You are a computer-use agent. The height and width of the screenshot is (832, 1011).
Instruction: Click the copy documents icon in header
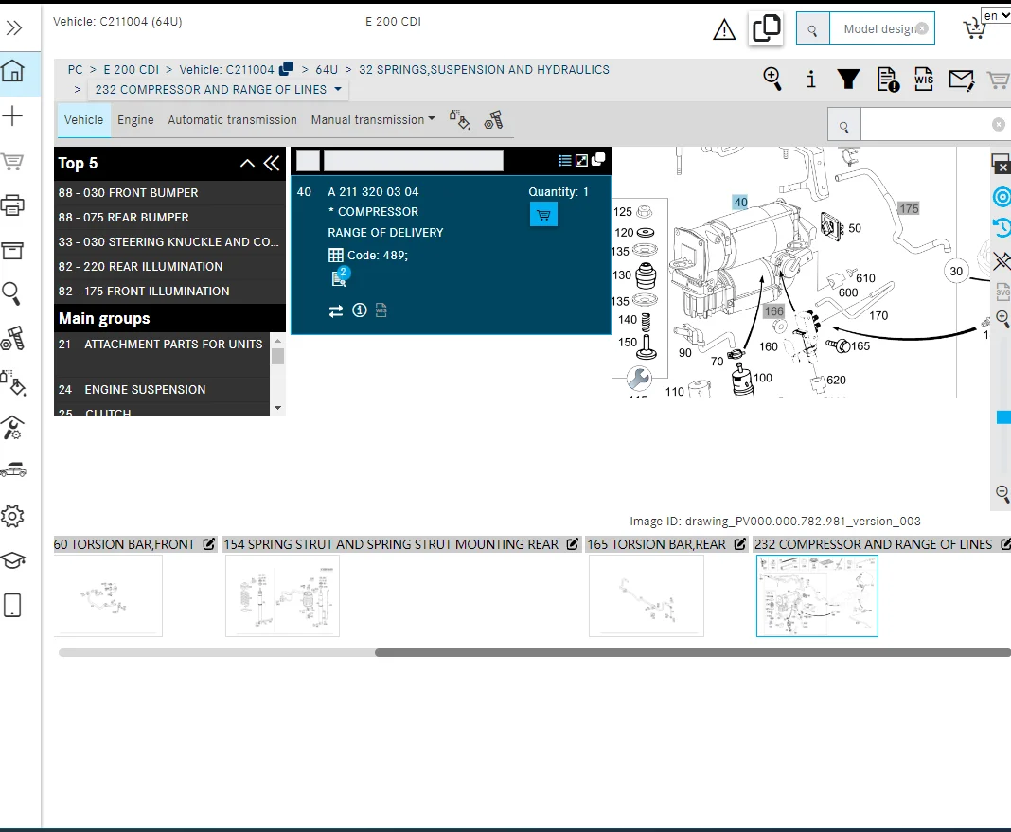(x=766, y=29)
